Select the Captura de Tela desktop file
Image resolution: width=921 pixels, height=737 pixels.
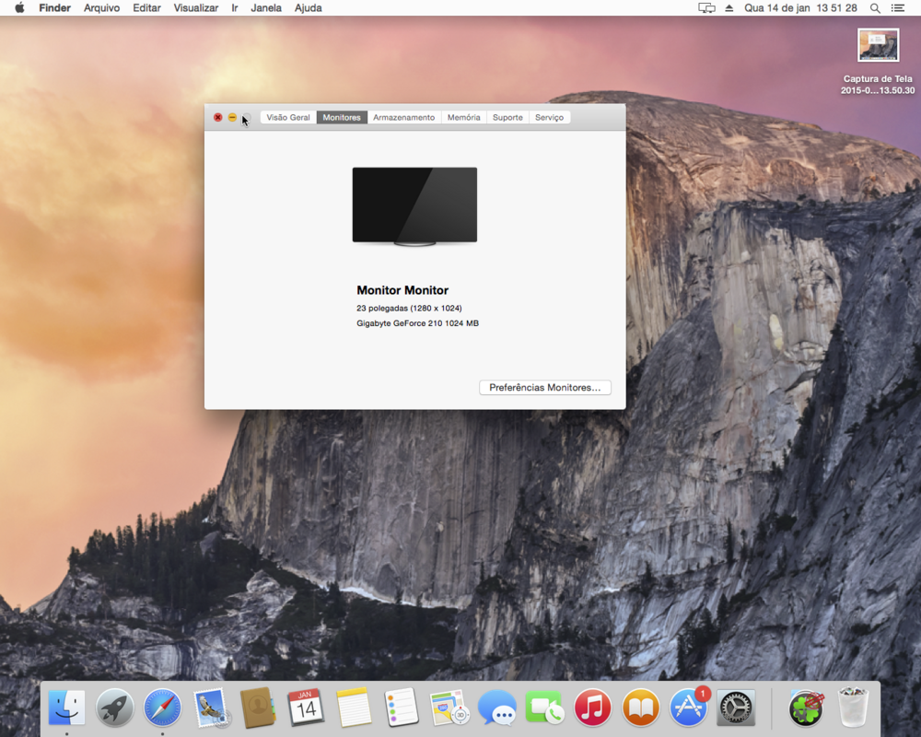click(x=878, y=46)
